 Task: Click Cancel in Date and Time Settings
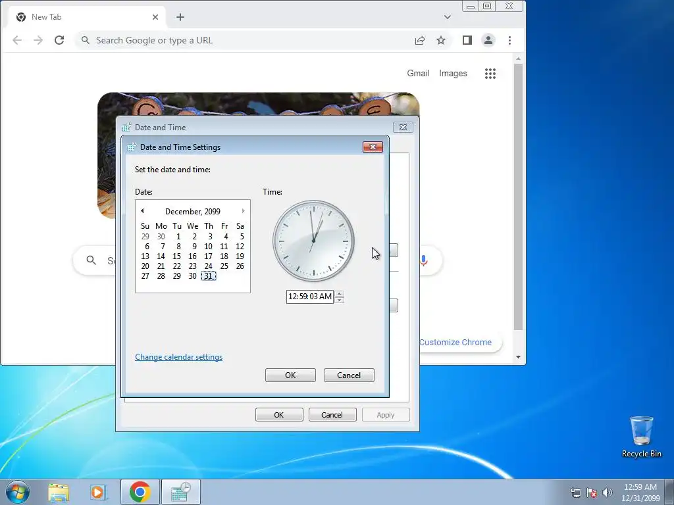[x=349, y=375]
